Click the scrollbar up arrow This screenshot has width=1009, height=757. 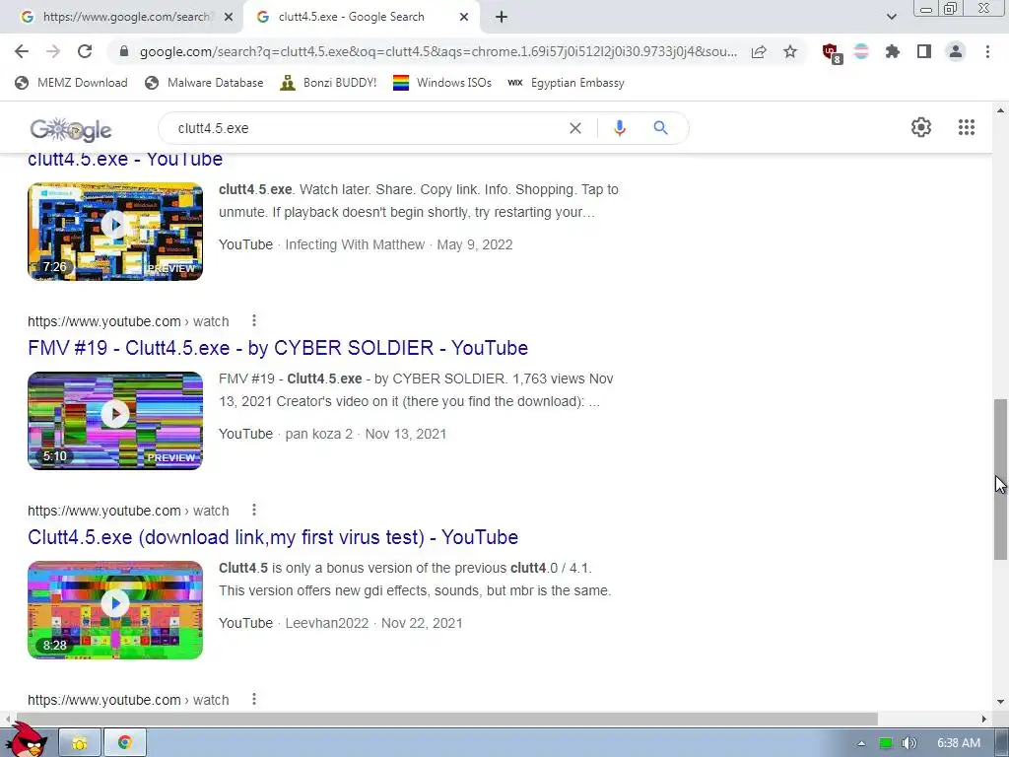click(x=1000, y=110)
